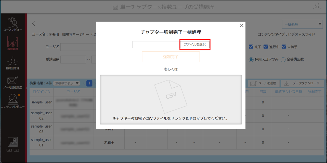Viewport: 327px width, 163px height.
Task: Click the previous arrow under gallery icon
Action: (x=9, y=150)
